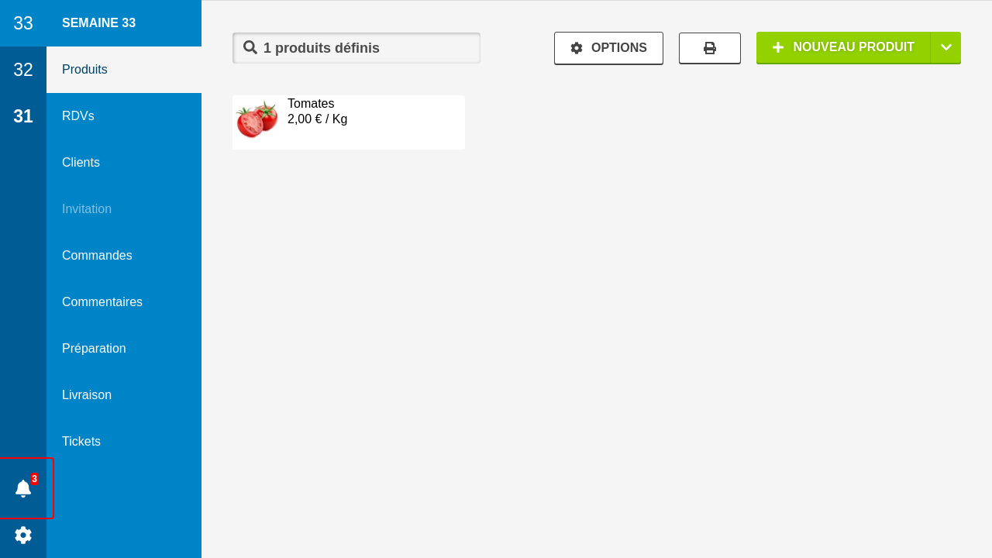Screen dimensions: 992x558
Task: Click the red notification badge showing 3
Action: 34,479
